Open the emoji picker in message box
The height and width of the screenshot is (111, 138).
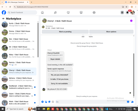[128, 102]
